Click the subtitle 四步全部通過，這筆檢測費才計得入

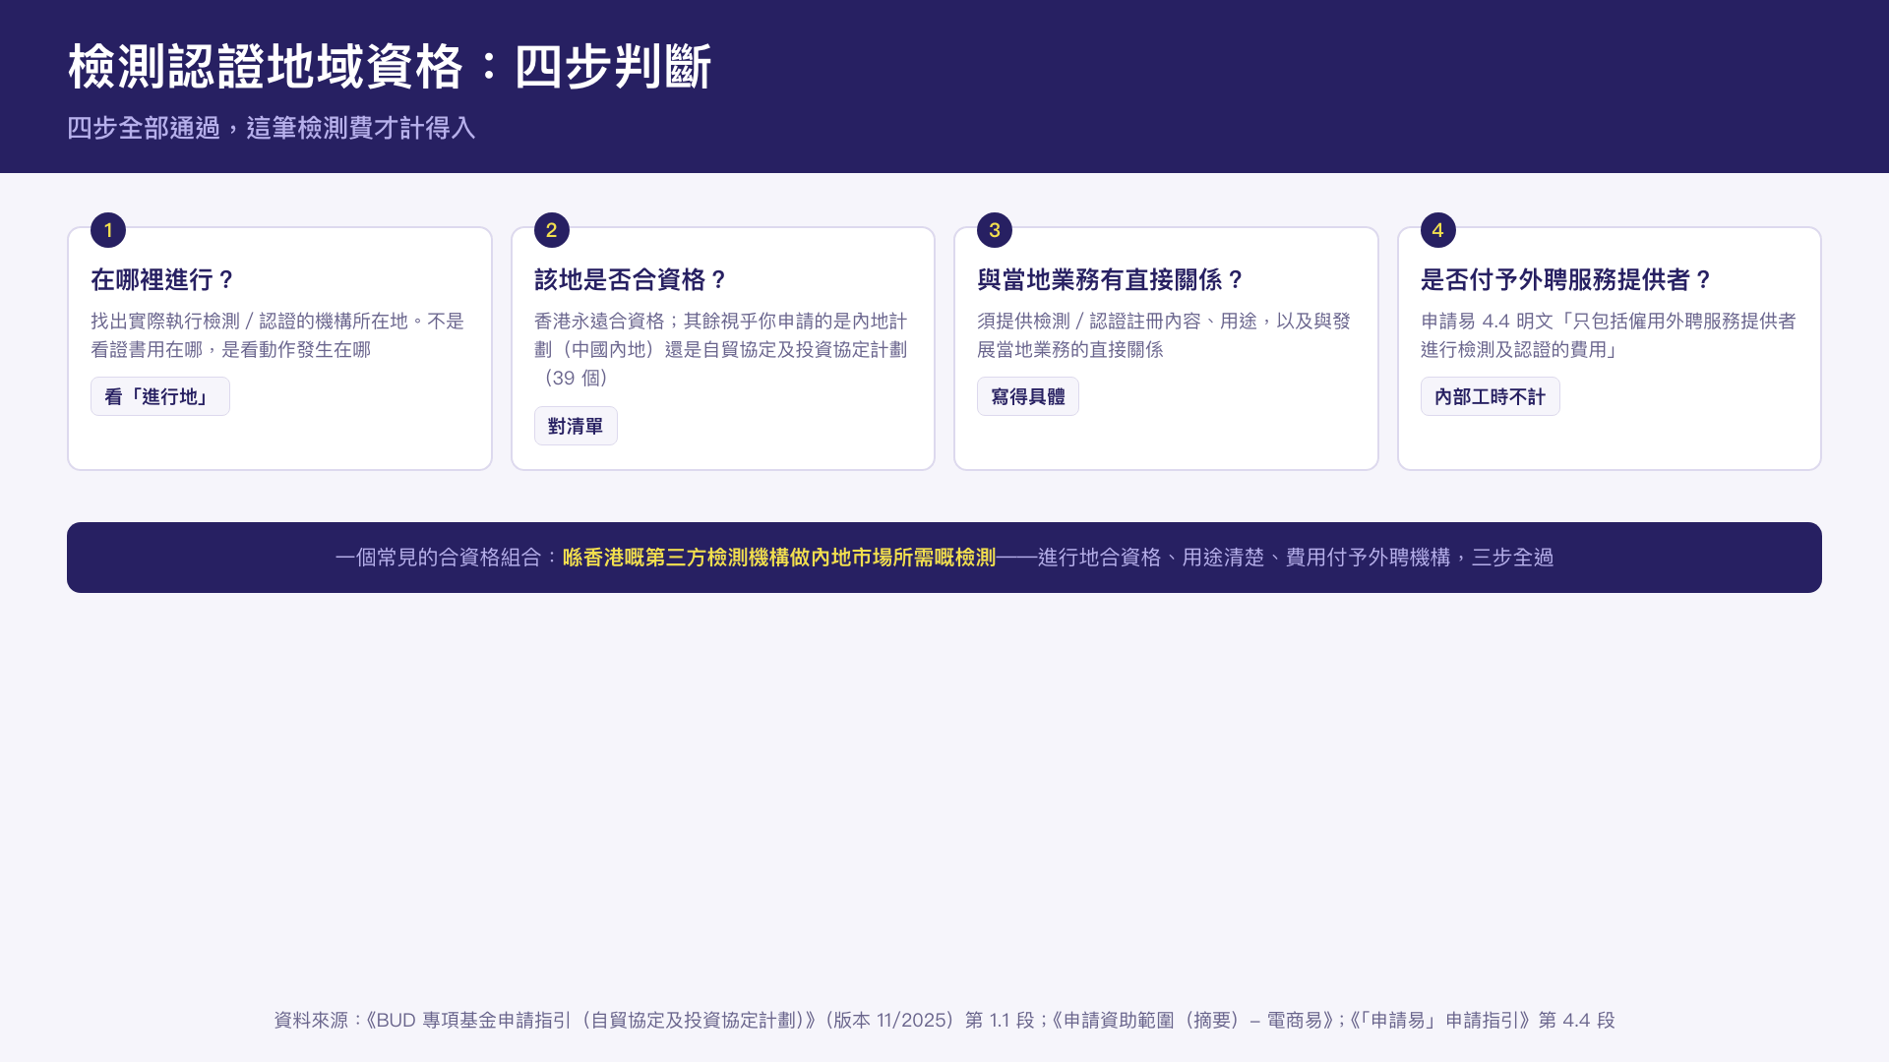coord(272,128)
